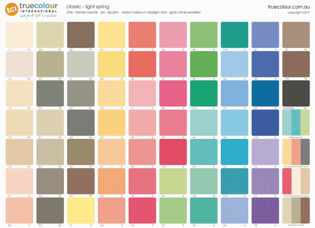Pick the hot pink swatch labeled 2.8
315x228 pixels.
point(173,93)
